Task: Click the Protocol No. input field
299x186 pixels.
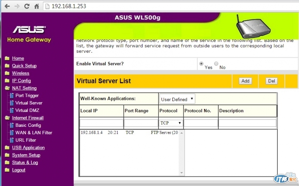Action: (x=201, y=123)
